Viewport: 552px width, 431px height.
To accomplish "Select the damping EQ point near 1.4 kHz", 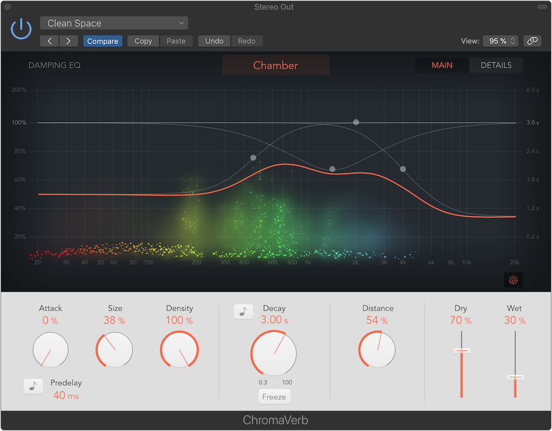I will [x=332, y=169].
